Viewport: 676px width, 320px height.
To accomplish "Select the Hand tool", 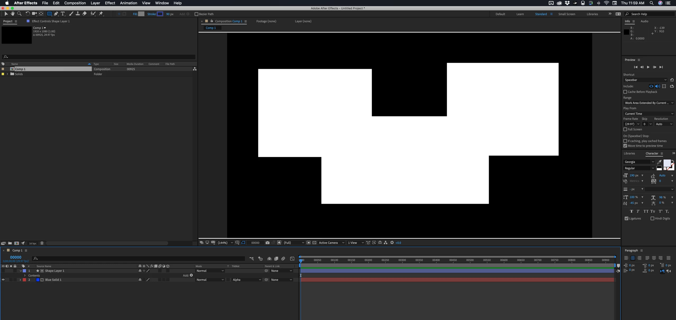I will (x=13, y=14).
